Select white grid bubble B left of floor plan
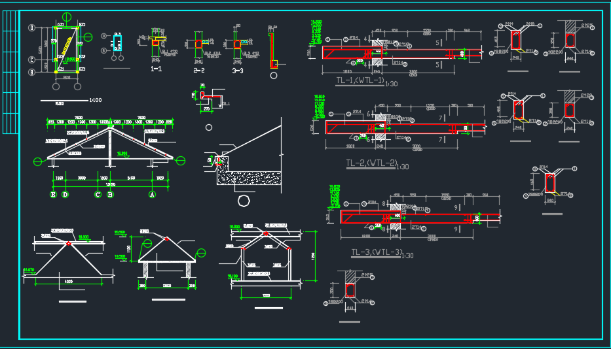 pos(32,72)
